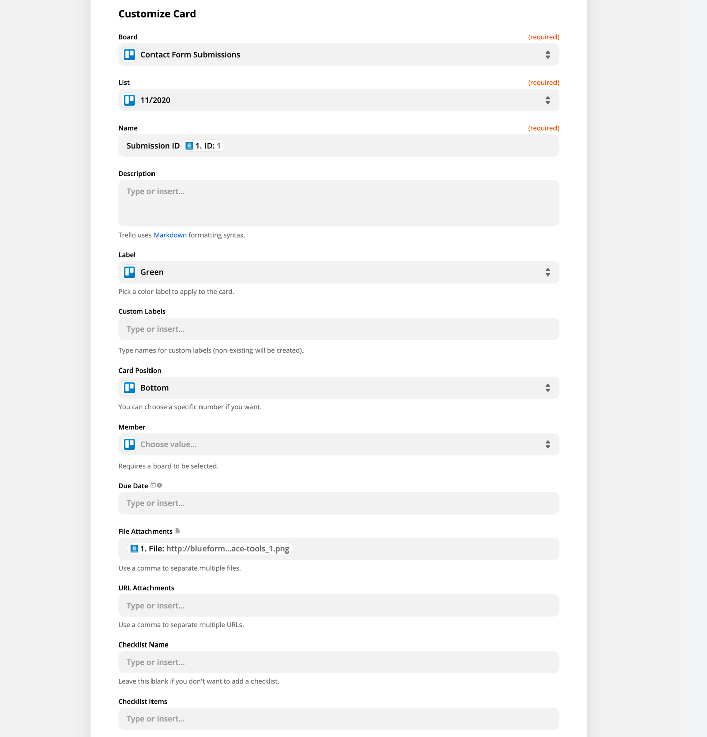Click the Trello icon in the Label field
707x737 pixels.
[x=129, y=272]
